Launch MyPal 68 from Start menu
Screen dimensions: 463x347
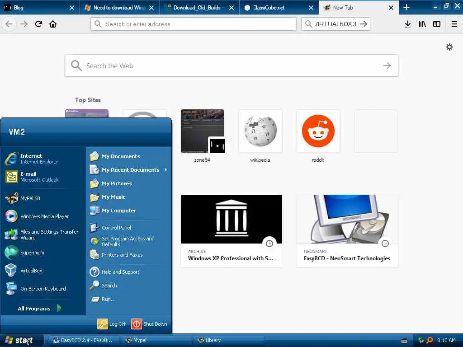pos(43,198)
